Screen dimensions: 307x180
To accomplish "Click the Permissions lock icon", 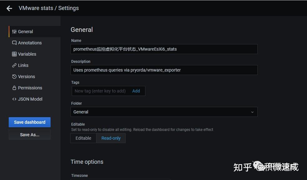I will pyautogui.click(x=14, y=88).
